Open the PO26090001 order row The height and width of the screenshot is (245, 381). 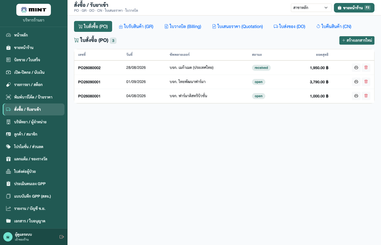click(x=224, y=82)
